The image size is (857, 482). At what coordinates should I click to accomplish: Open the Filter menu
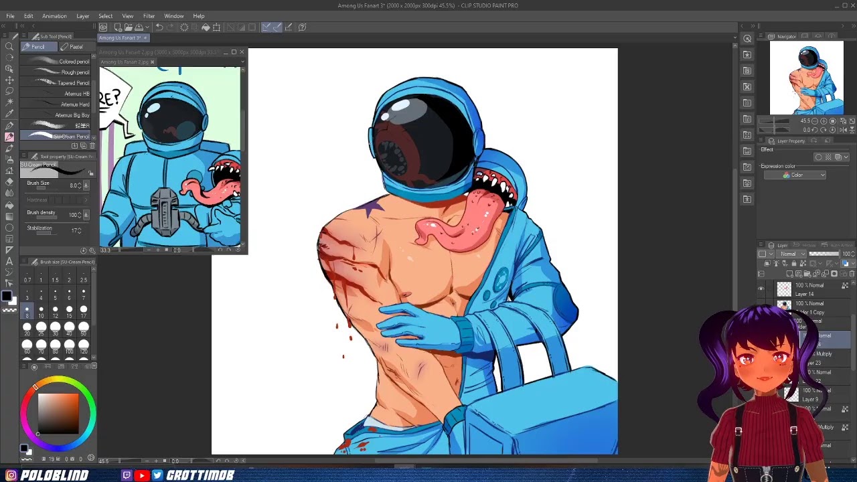[x=149, y=16]
